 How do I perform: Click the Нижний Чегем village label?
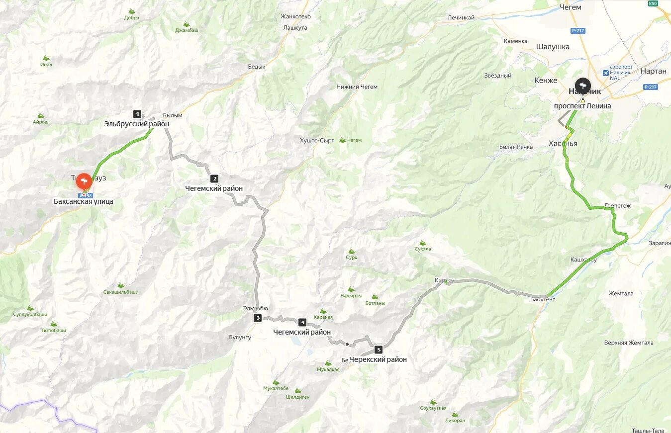pyautogui.click(x=357, y=87)
